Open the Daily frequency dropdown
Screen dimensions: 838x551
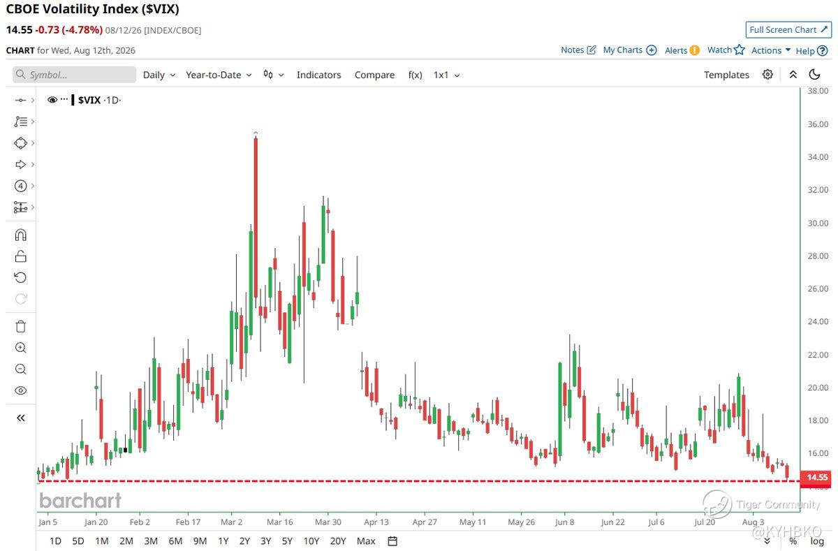pos(159,75)
